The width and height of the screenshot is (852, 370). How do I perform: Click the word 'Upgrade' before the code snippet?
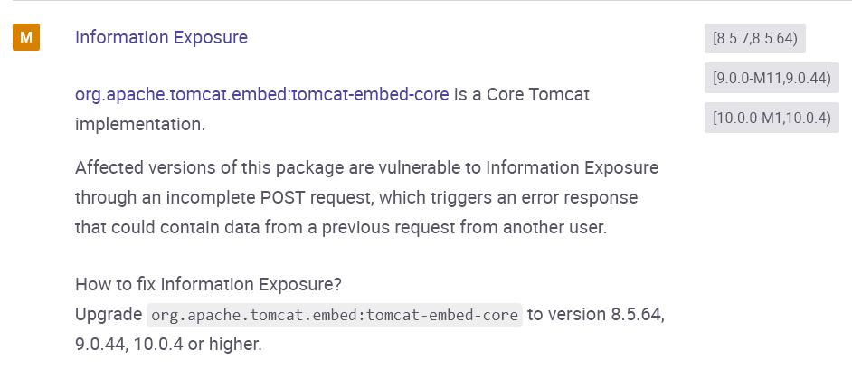tap(109, 316)
